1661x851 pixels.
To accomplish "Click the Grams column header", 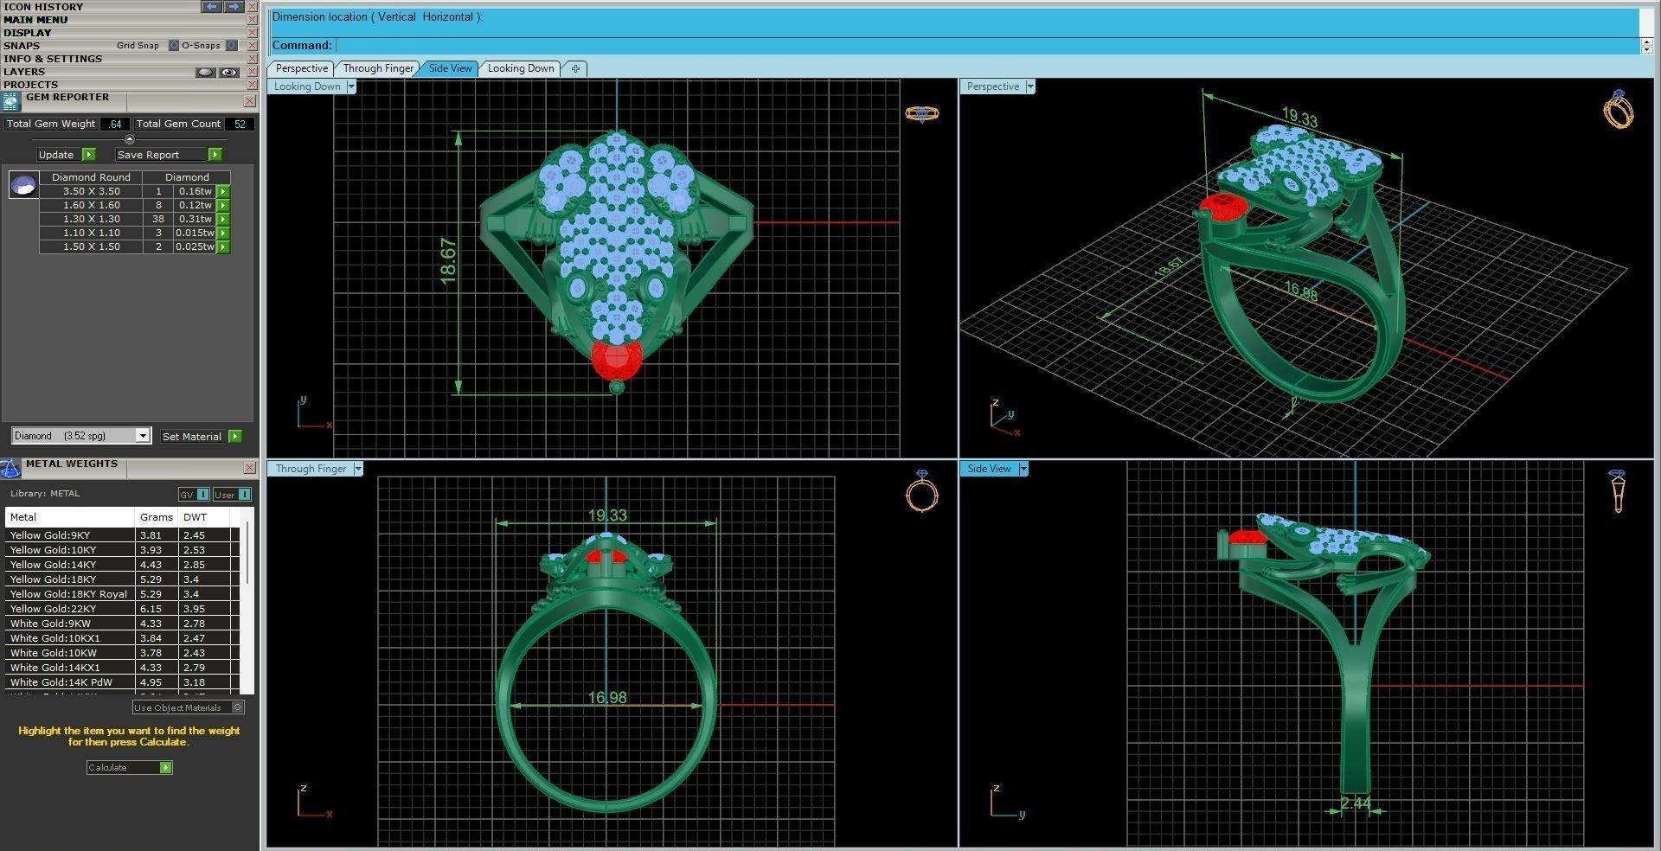I will tap(157, 517).
